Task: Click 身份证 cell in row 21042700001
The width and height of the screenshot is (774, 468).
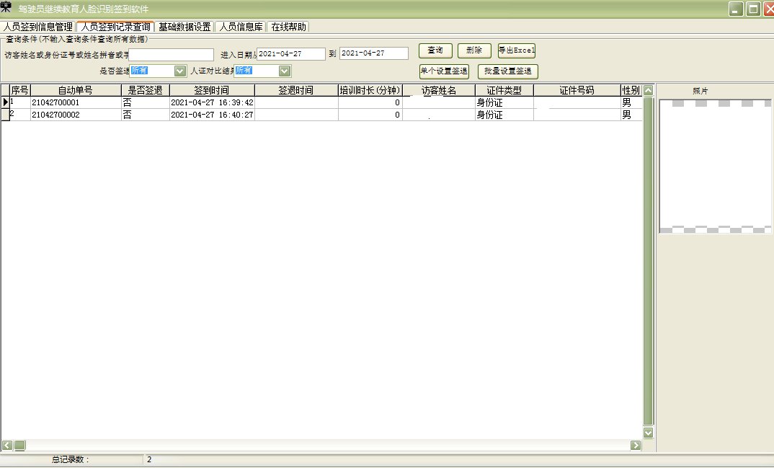Action: pos(504,102)
